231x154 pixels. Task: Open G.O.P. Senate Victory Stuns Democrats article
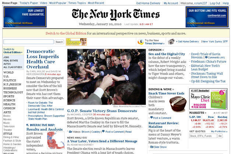[x=102, y=111]
